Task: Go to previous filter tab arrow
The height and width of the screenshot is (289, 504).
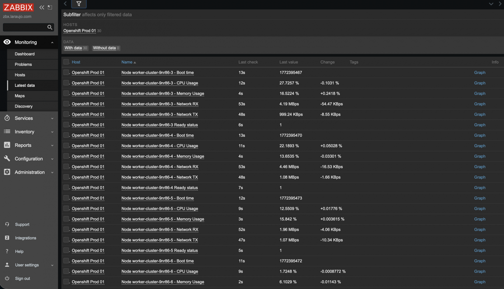Action: (x=65, y=4)
